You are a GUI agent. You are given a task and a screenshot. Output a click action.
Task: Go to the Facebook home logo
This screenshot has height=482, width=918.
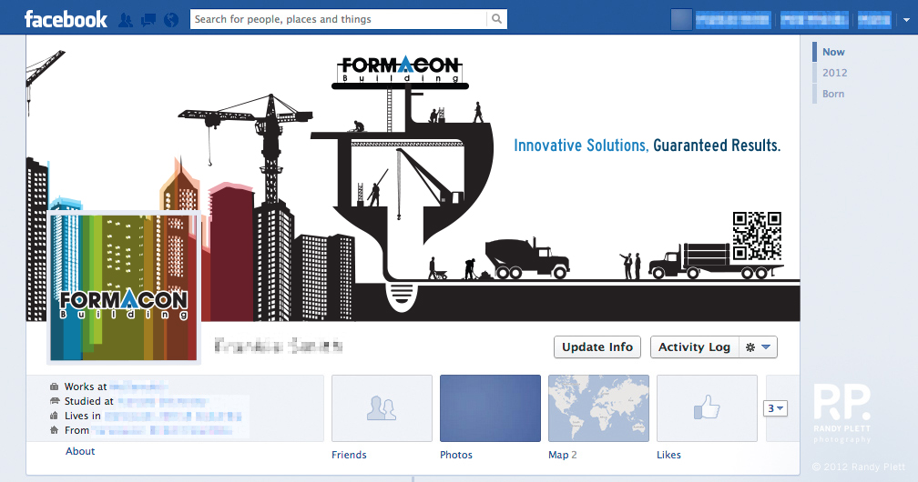pos(66,19)
